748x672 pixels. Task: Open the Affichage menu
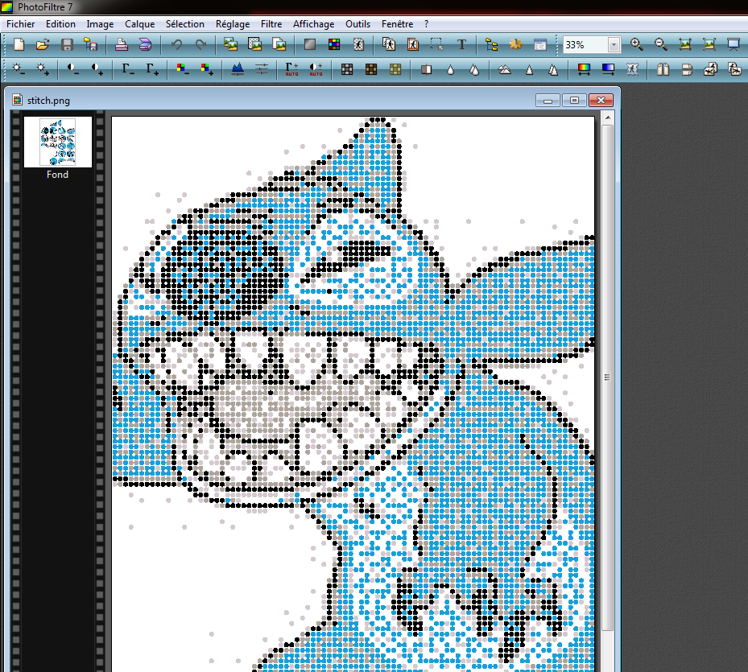[313, 24]
